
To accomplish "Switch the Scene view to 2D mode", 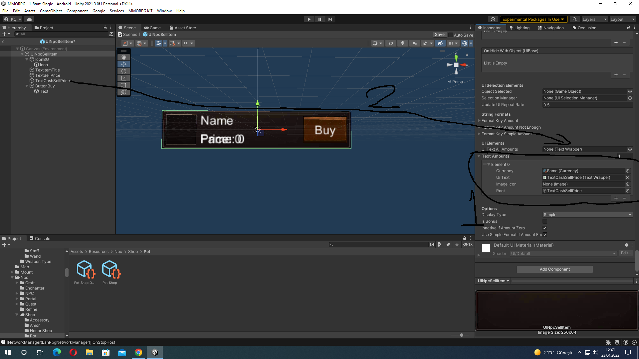I will [x=390, y=43].
